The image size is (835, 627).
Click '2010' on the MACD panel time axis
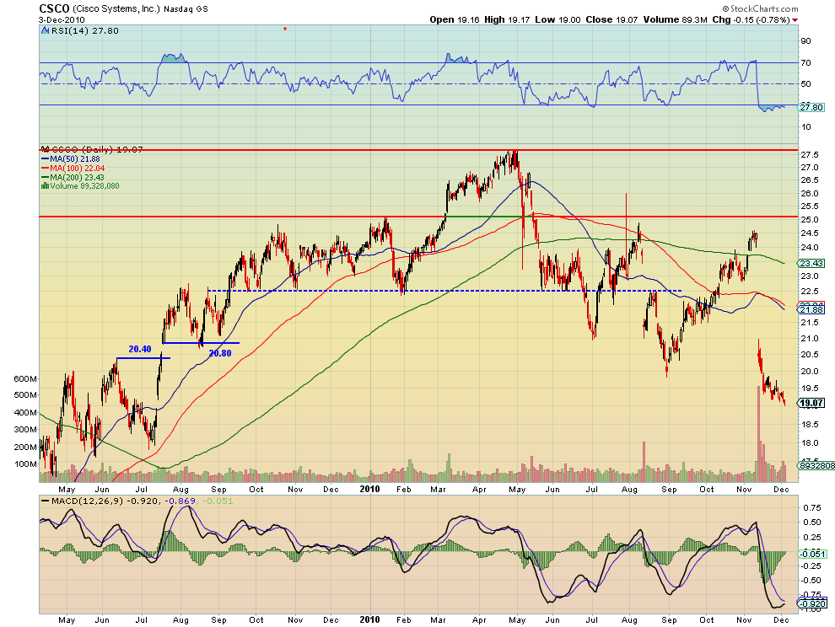[369, 619]
